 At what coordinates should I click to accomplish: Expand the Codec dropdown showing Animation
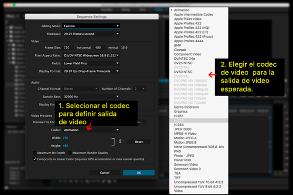(x=91, y=130)
